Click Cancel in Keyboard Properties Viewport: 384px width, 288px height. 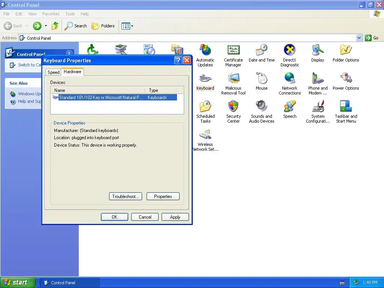[x=145, y=217]
